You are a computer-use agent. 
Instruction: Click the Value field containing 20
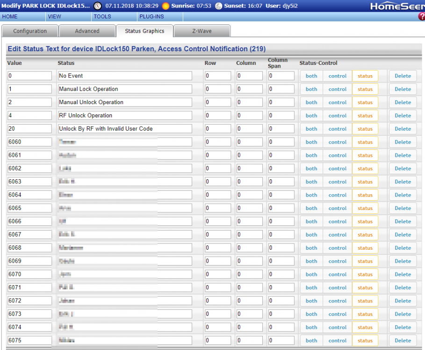pos(29,129)
